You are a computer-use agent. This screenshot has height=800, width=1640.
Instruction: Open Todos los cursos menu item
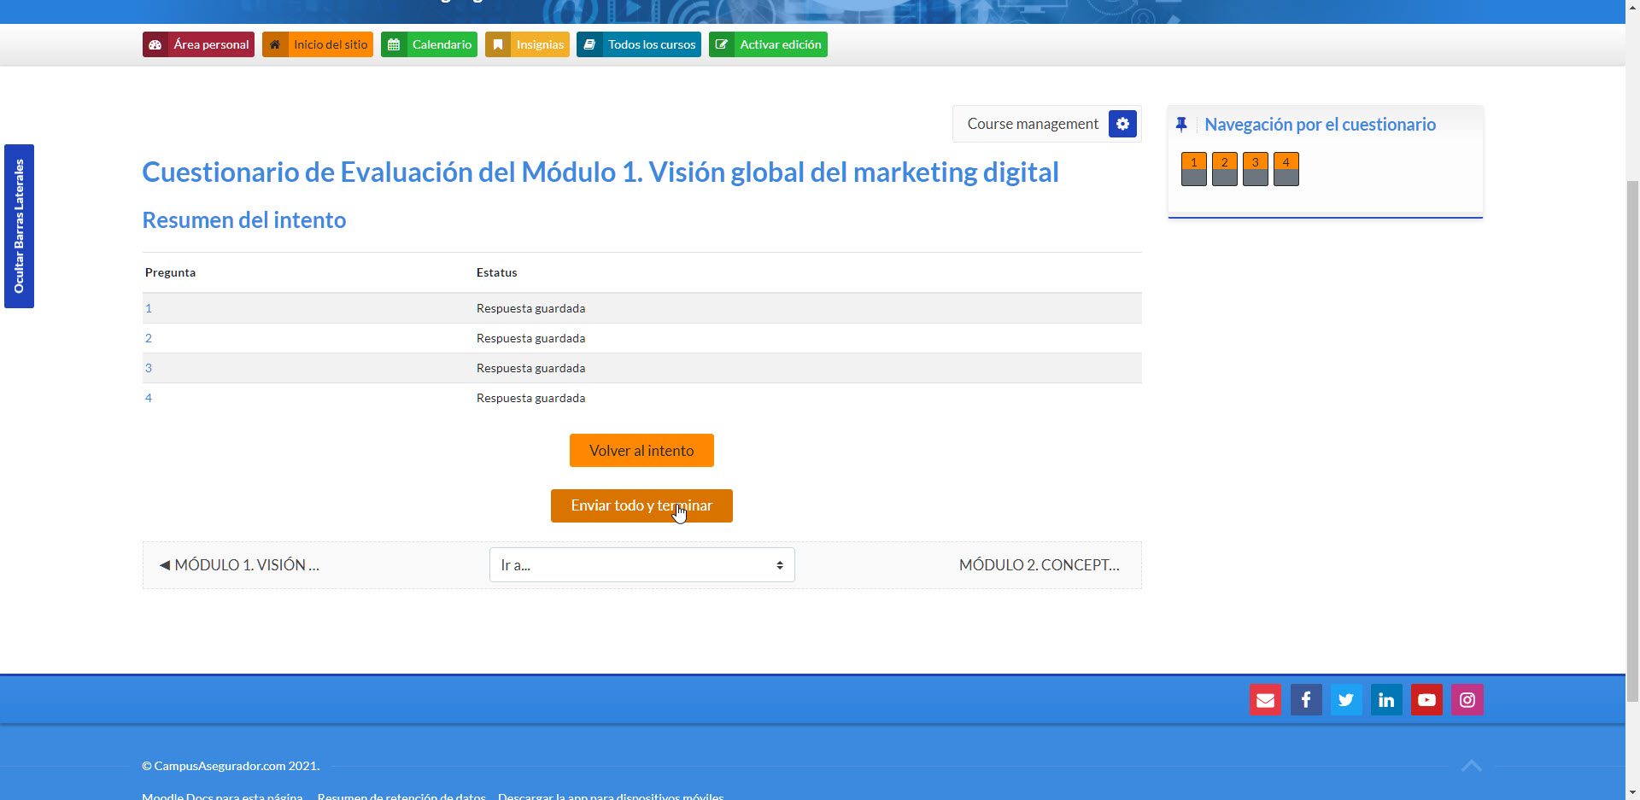click(639, 44)
